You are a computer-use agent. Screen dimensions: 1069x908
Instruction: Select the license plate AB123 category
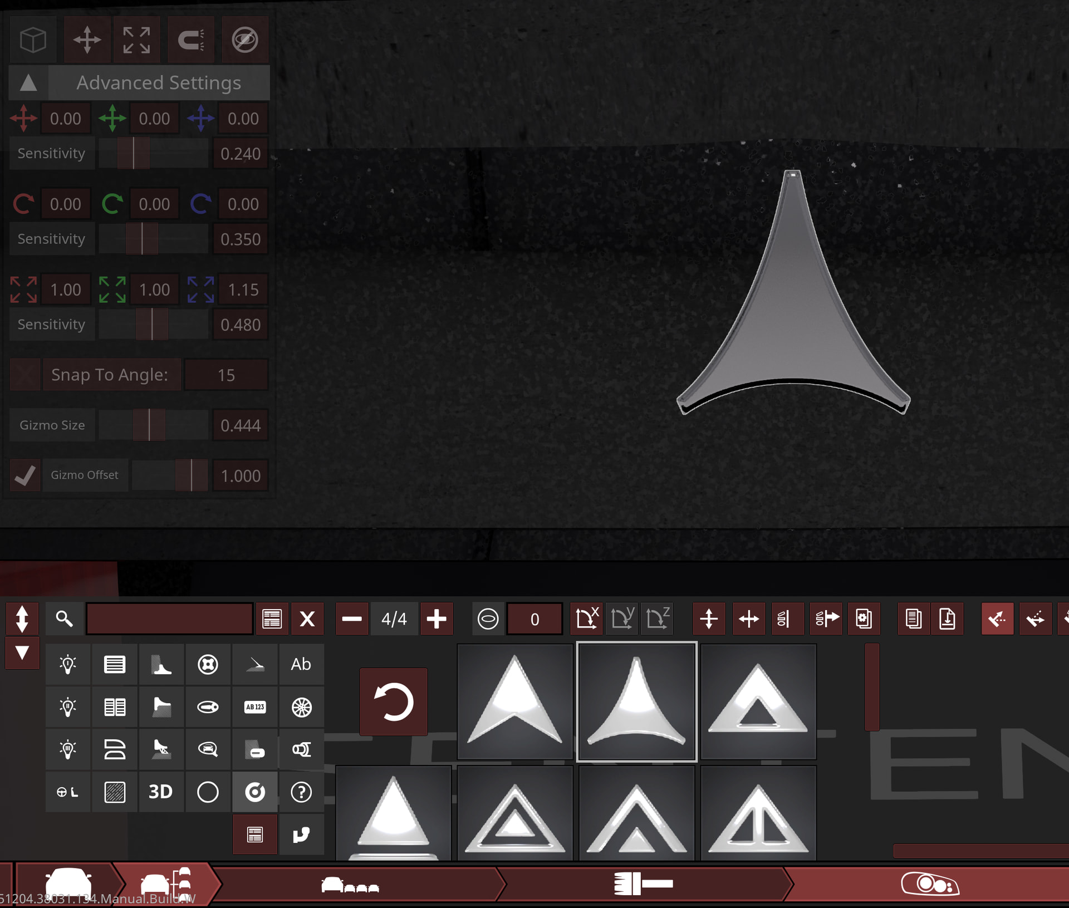coord(255,707)
